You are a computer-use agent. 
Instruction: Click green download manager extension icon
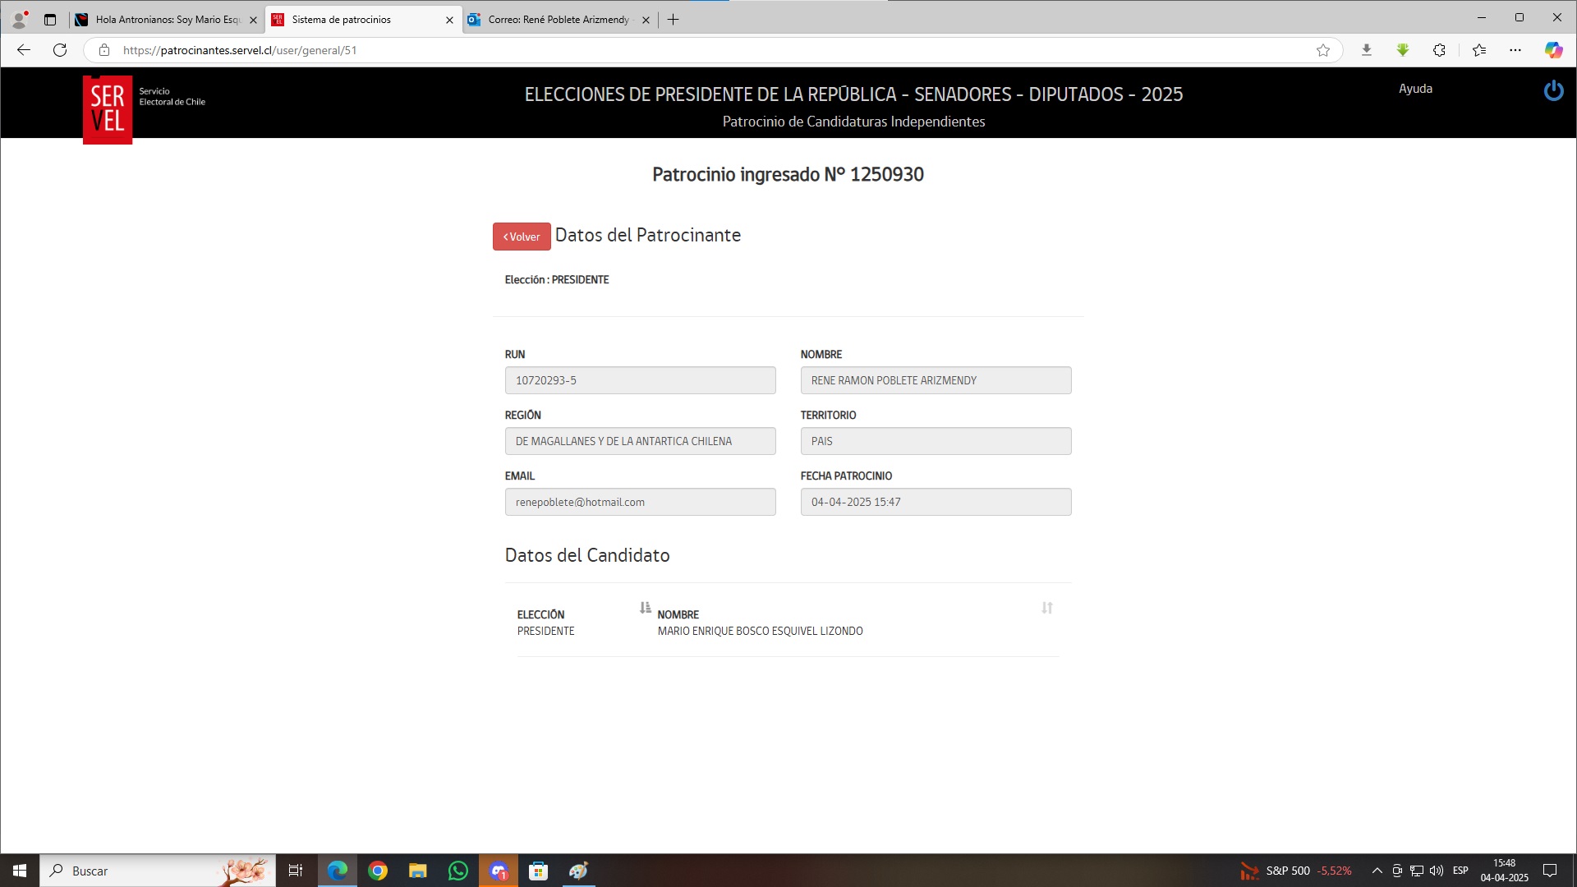coord(1403,50)
